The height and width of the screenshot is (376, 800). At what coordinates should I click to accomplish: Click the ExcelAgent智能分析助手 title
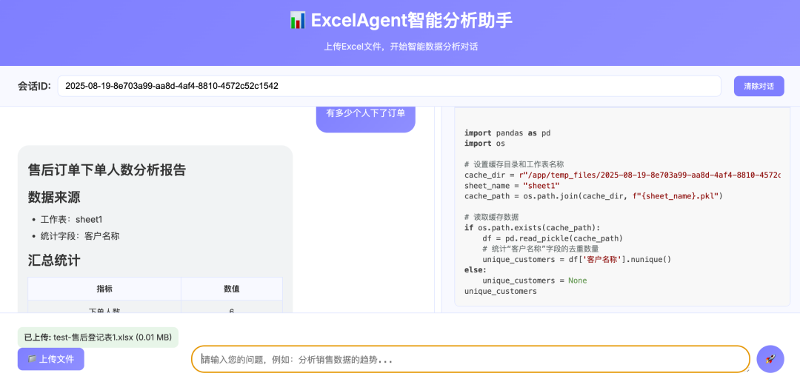pos(412,21)
